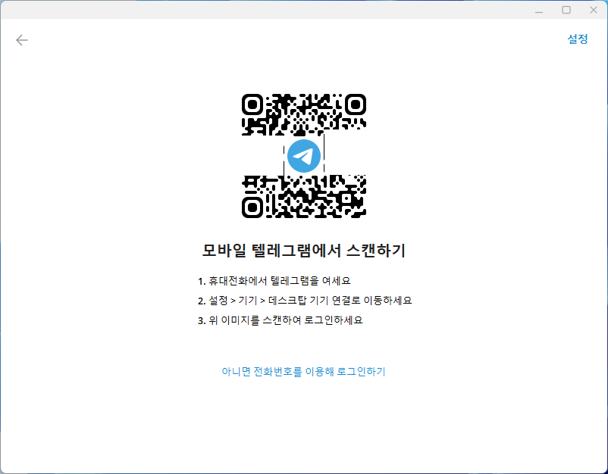
Task: Log in via 전화번호를 이용해 로그인하기 link
Action: point(303,371)
